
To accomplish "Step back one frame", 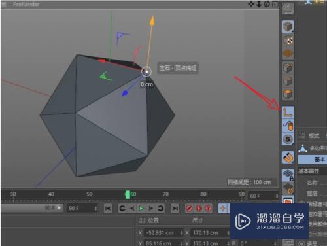I will click(x=132, y=209).
